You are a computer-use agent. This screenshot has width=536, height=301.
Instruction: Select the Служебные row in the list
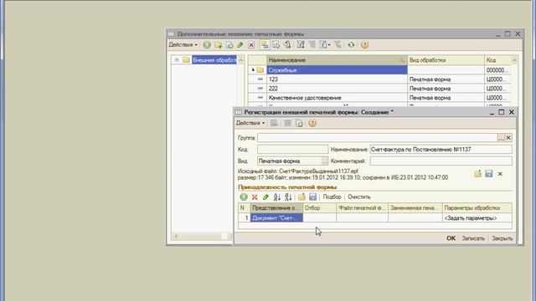337,70
